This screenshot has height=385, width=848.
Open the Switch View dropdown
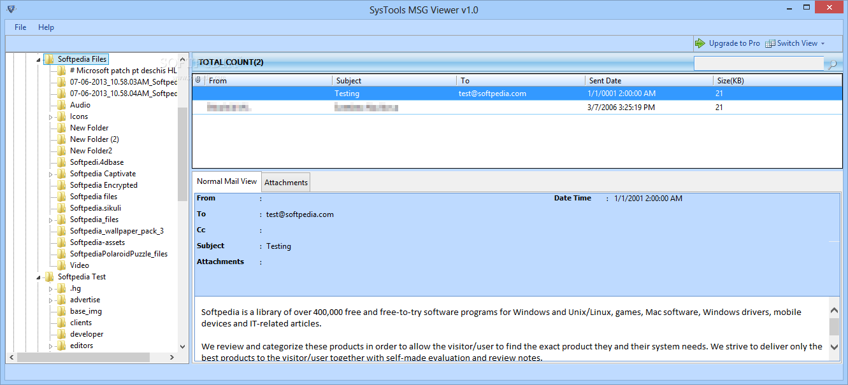tap(795, 43)
